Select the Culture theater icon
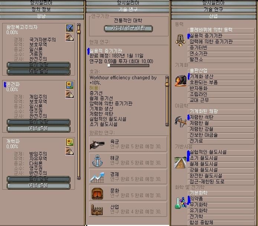The width and height of the screenshot is (258, 226). (x=97, y=194)
